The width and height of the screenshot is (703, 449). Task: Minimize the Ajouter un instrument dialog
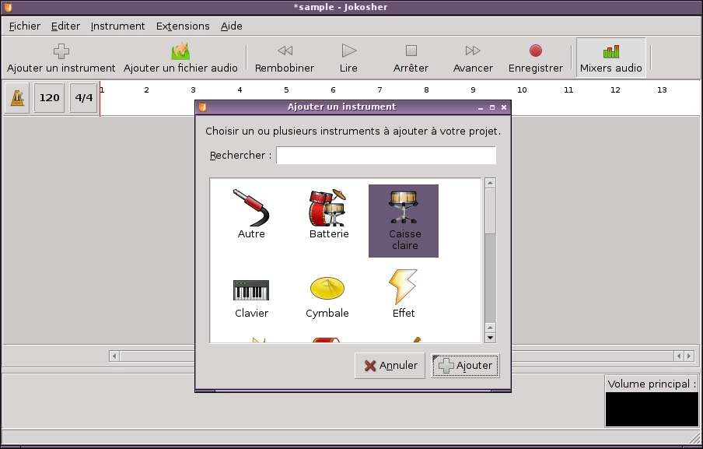pyautogui.click(x=481, y=107)
